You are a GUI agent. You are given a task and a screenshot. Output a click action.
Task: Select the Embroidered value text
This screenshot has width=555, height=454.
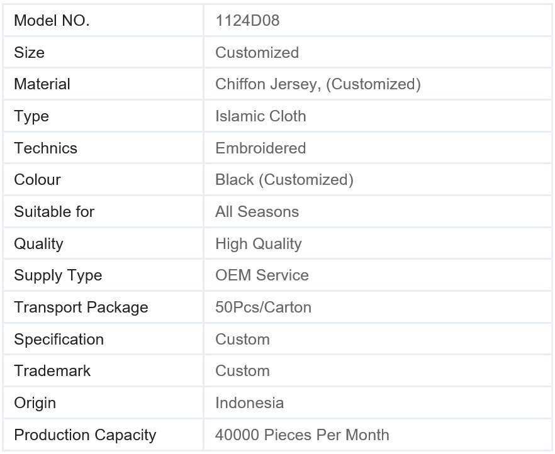(261, 148)
